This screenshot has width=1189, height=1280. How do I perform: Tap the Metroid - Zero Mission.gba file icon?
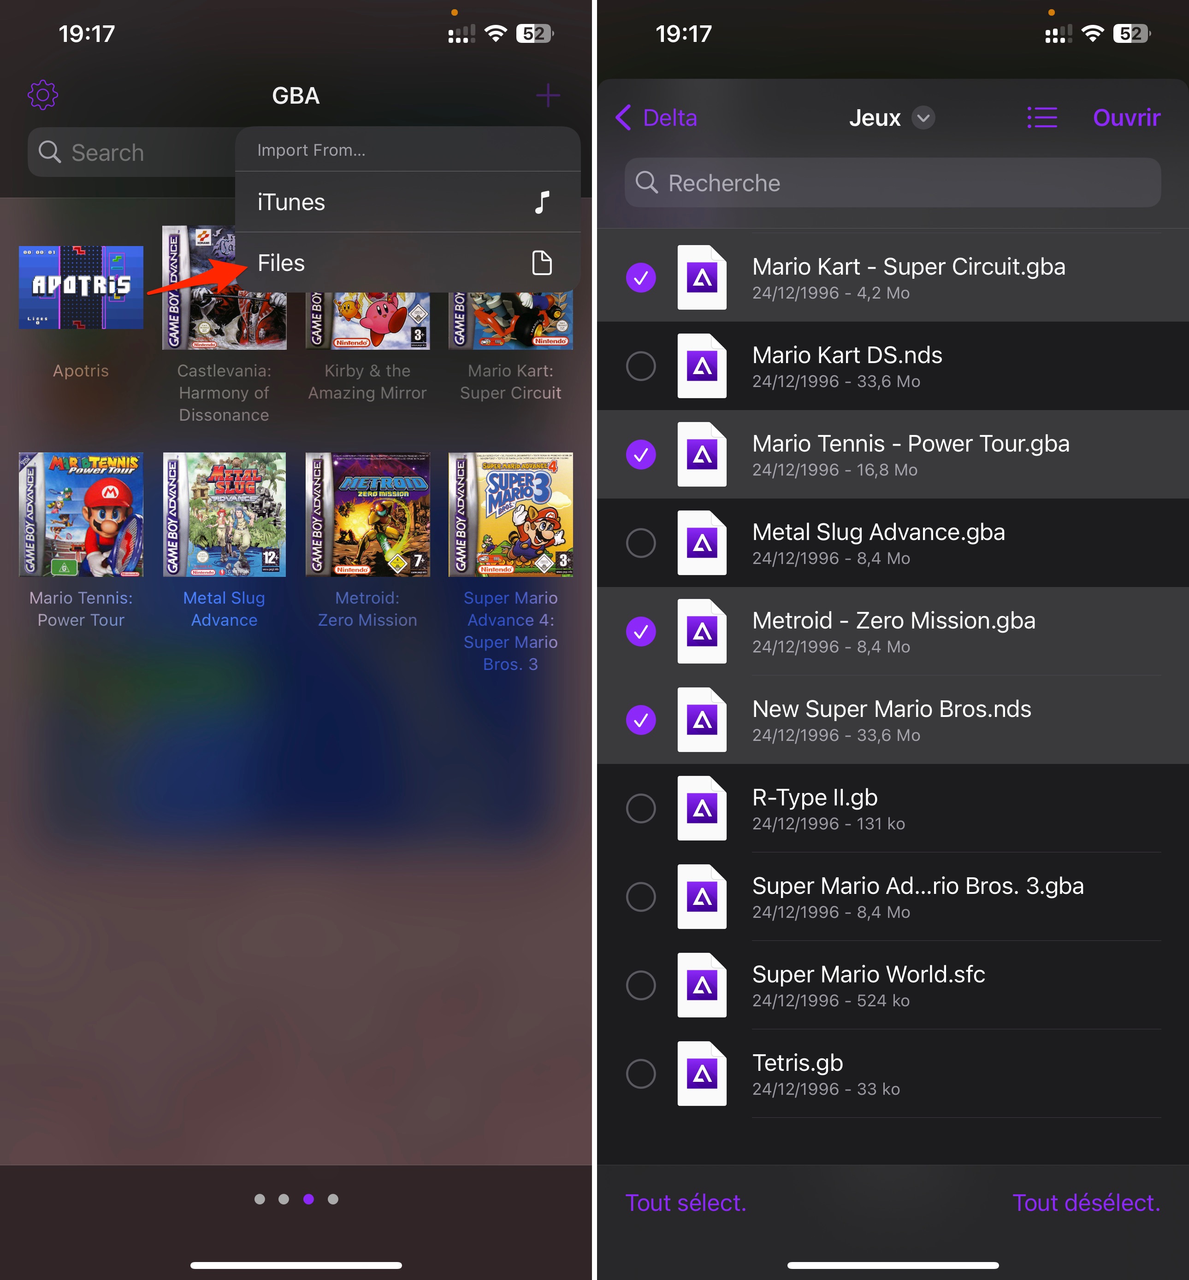(702, 631)
